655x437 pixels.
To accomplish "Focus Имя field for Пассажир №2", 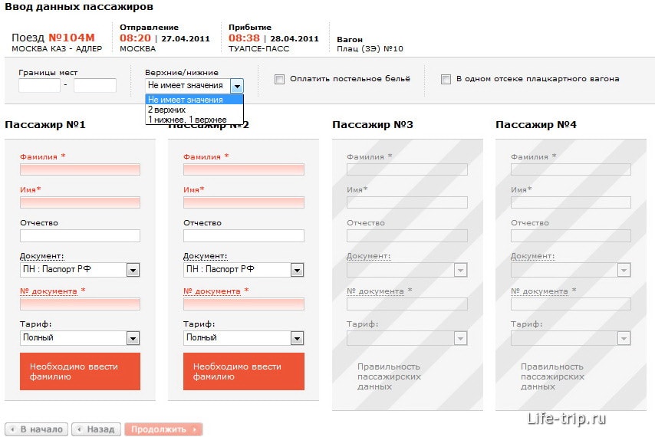I will coord(244,202).
